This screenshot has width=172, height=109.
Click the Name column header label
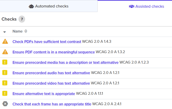coord(17,31)
